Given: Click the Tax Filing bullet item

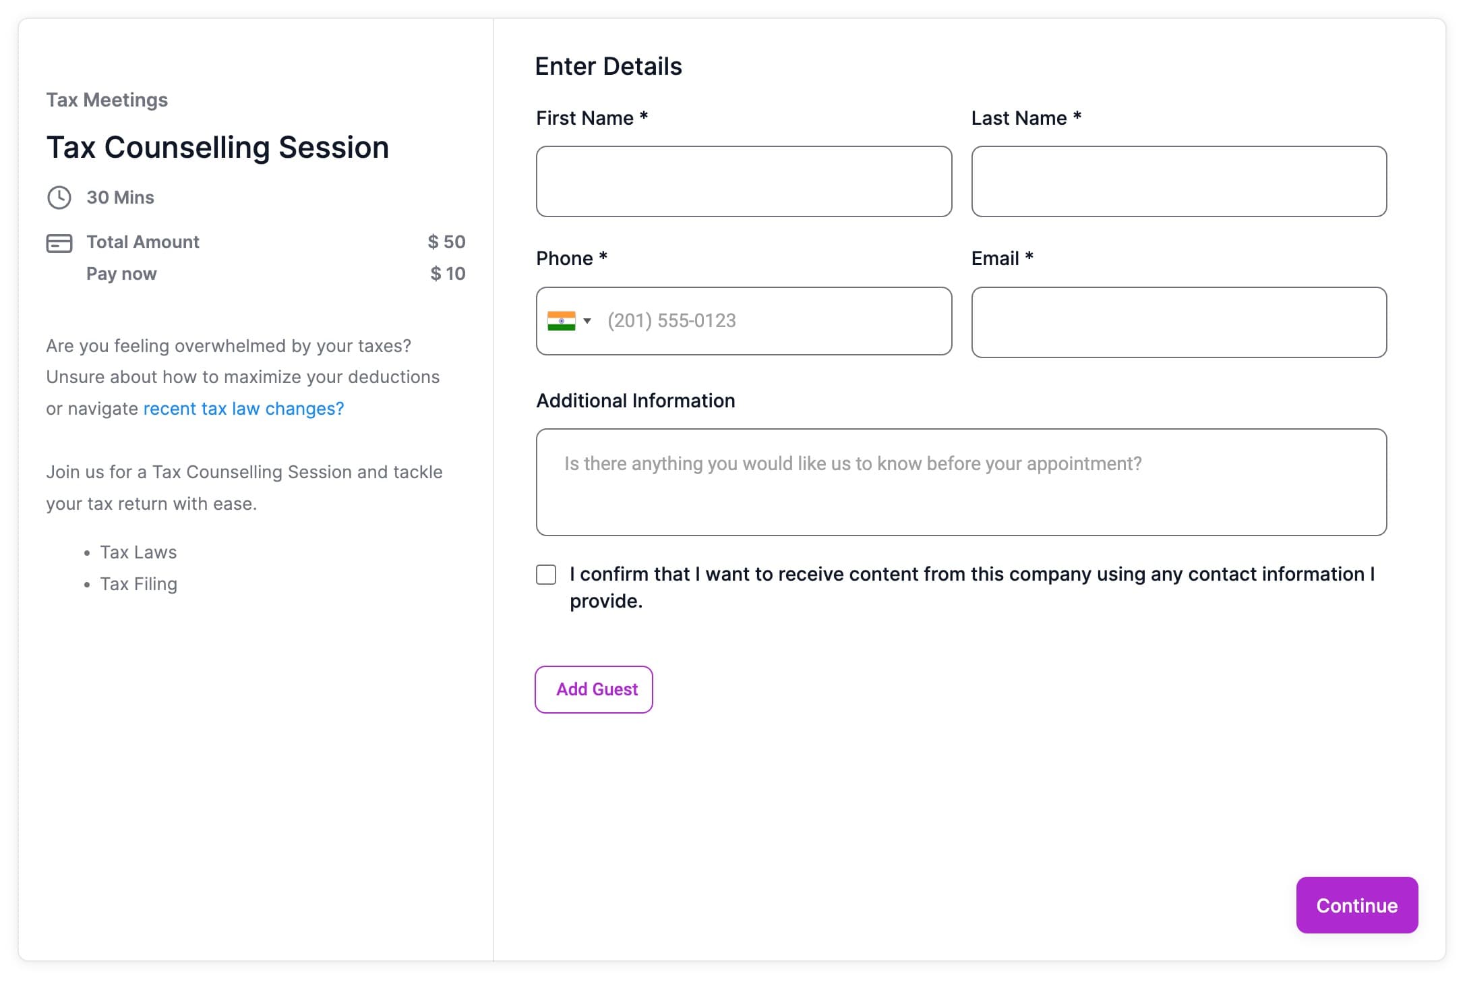Looking at the screenshot, I should [x=139, y=584].
